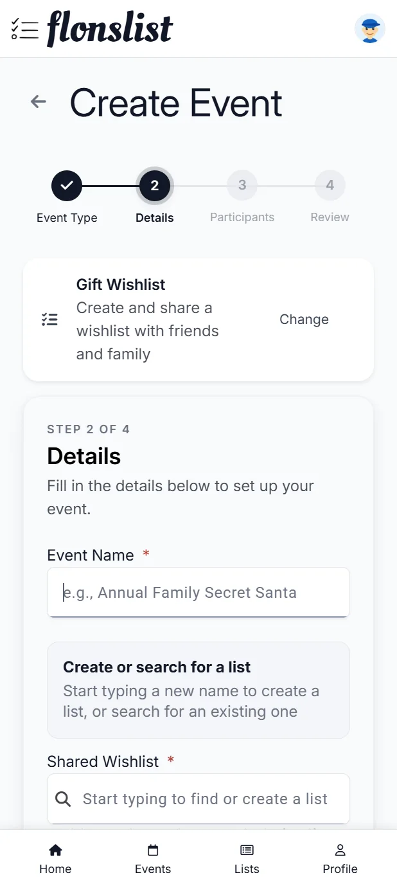This screenshot has width=397, height=891.
Task: Go back using the left arrow
Action: [39, 102]
